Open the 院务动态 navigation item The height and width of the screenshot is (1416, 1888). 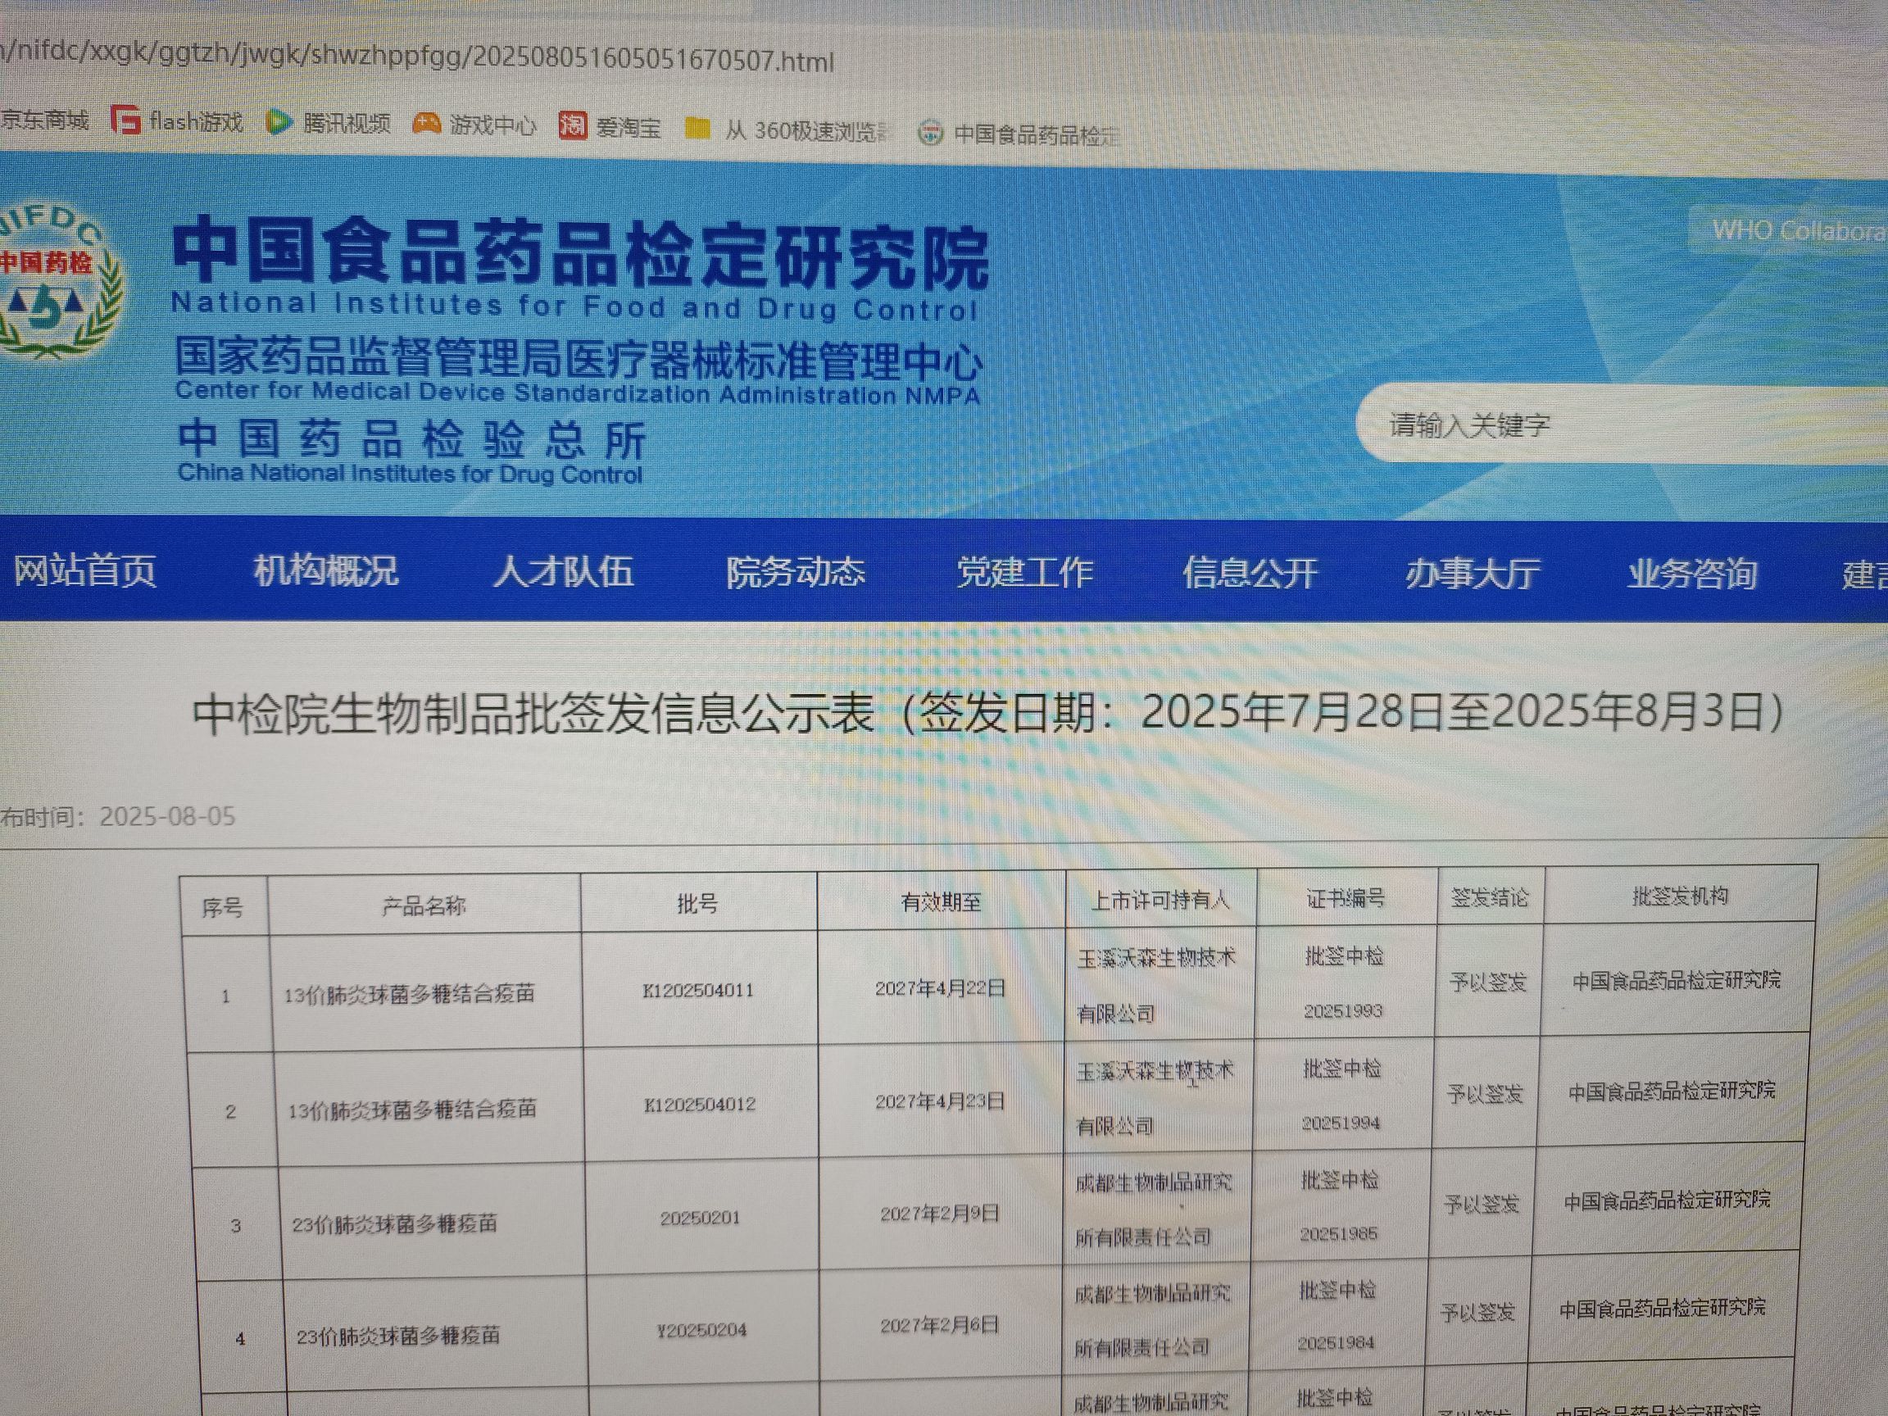(x=796, y=572)
